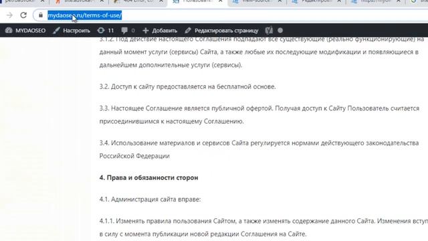Image resolution: width=428 pixels, height=241 pixels.
Task: Click paragraph 3.2 about бесплатной основе
Action: (187, 86)
